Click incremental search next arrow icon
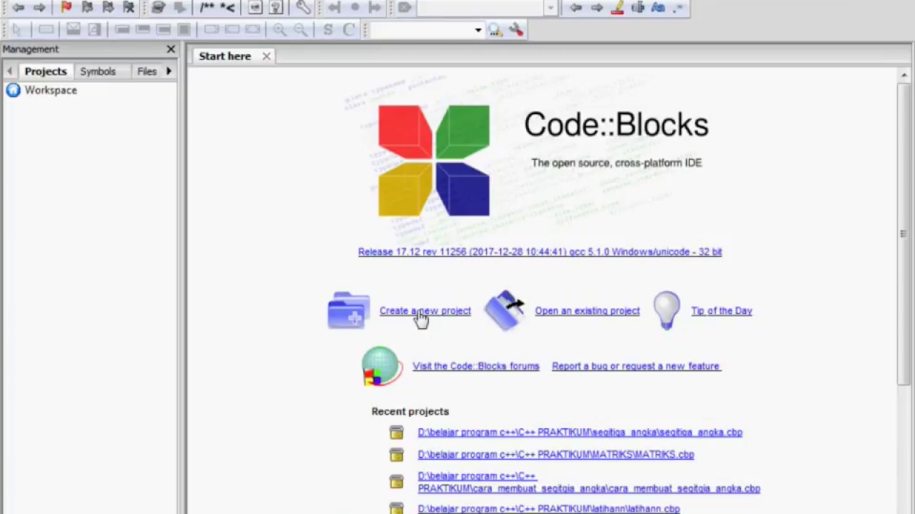The image size is (915, 514). pyautogui.click(x=597, y=7)
